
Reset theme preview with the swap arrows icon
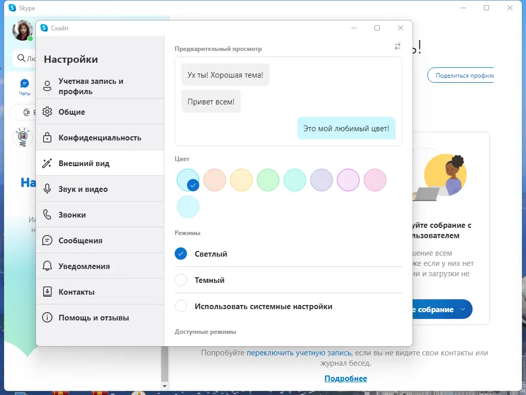coord(397,46)
